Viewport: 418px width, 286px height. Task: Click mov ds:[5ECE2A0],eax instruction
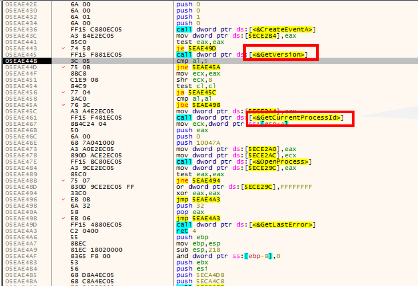236,149
